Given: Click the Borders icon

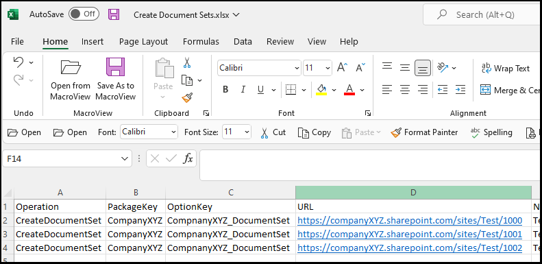Looking at the screenshot, I should (x=291, y=90).
